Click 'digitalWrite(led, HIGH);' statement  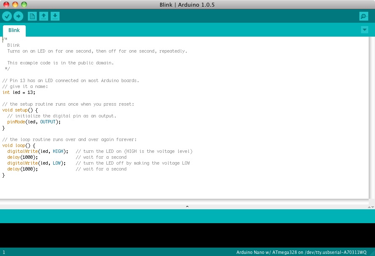click(38, 151)
